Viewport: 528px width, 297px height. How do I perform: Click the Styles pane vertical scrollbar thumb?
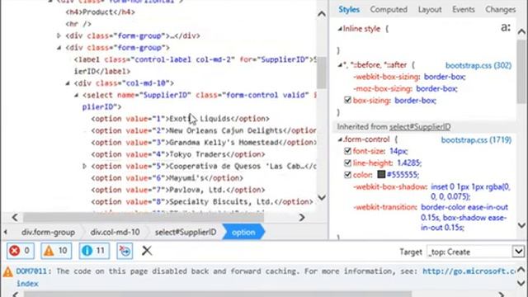(x=521, y=72)
